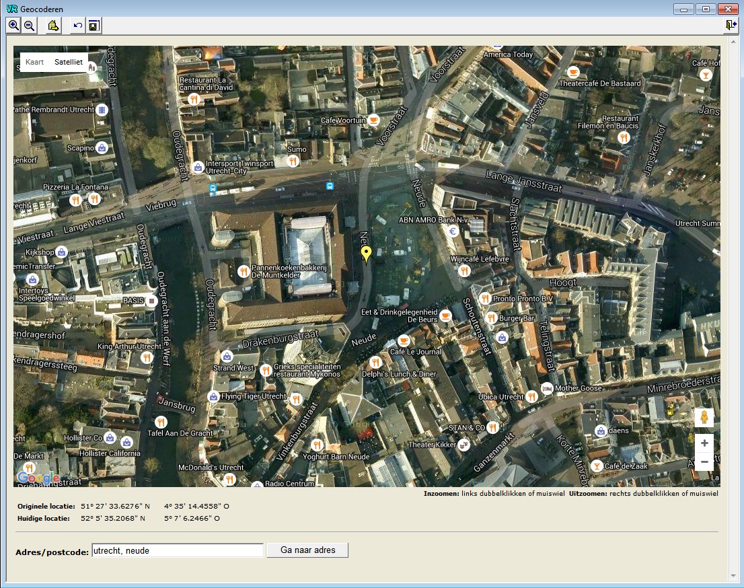The width and height of the screenshot is (744, 588).
Task: Click Pronto Pronto B.V. restaurant marker
Action: [485, 299]
